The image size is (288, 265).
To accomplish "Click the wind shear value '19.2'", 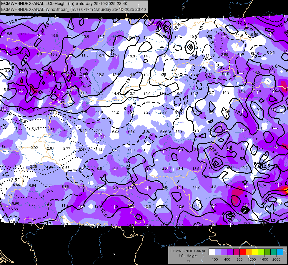I will [245, 167].
